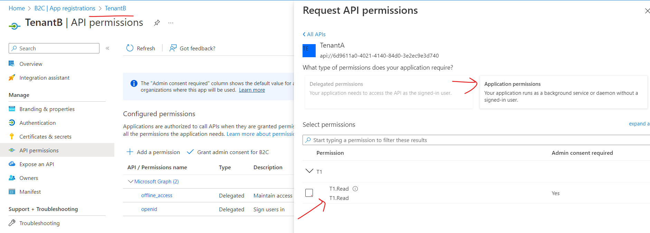Image resolution: width=650 pixels, height=233 pixels.
Task: Collapse the T1 permission group
Action: click(309, 171)
